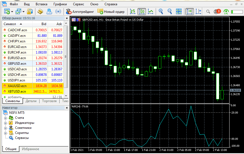Open account notifications icon with badge
Viewport: 244px width, 154px height.
tap(217, 11)
